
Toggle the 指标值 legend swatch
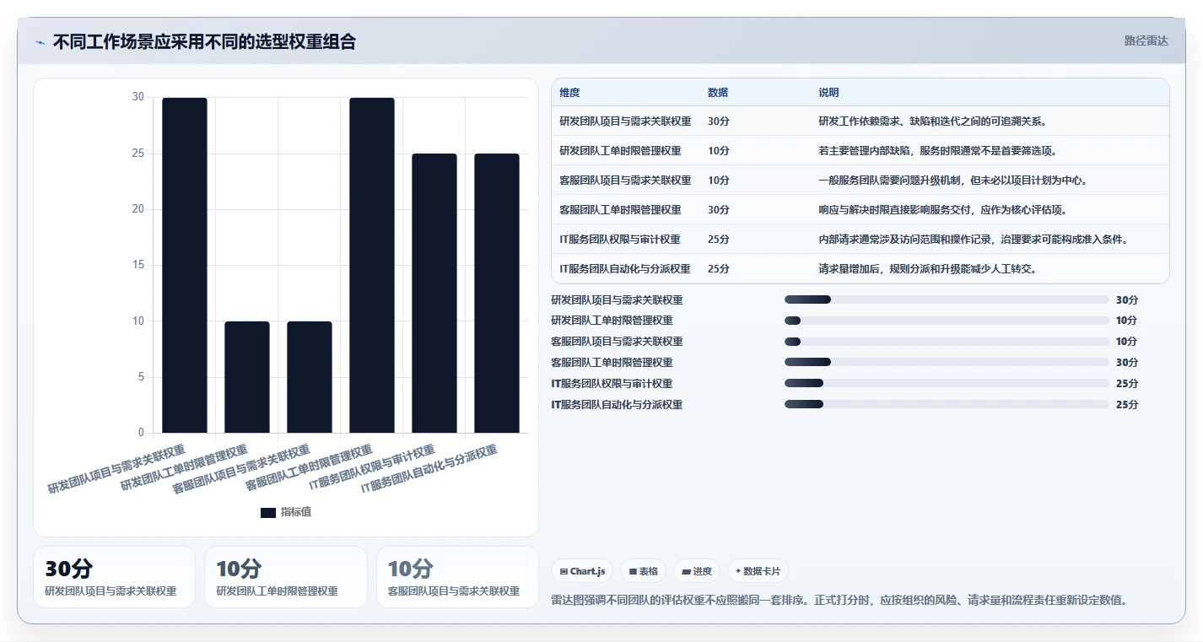tap(268, 512)
